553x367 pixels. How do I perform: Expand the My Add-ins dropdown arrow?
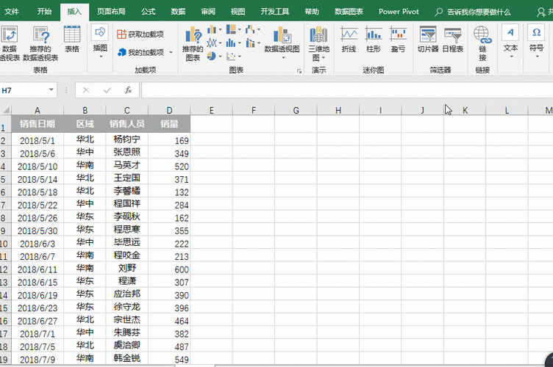click(171, 52)
